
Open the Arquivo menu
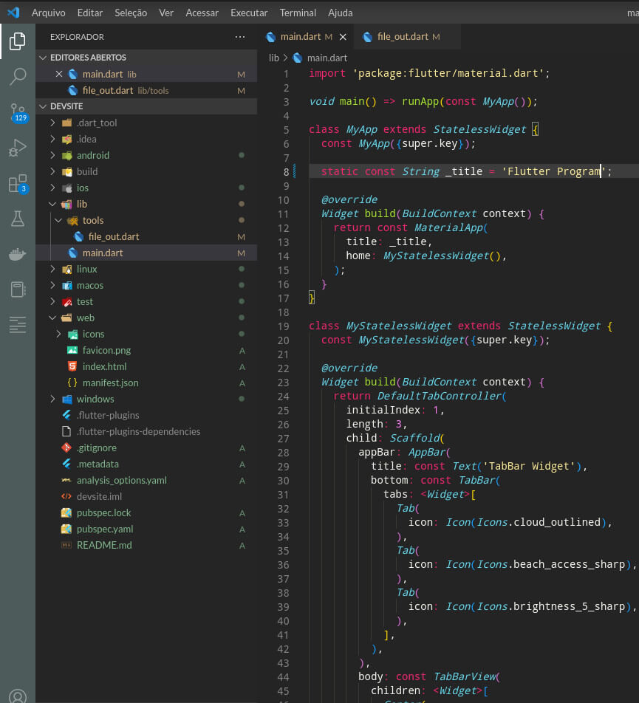pyautogui.click(x=49, y=13)
